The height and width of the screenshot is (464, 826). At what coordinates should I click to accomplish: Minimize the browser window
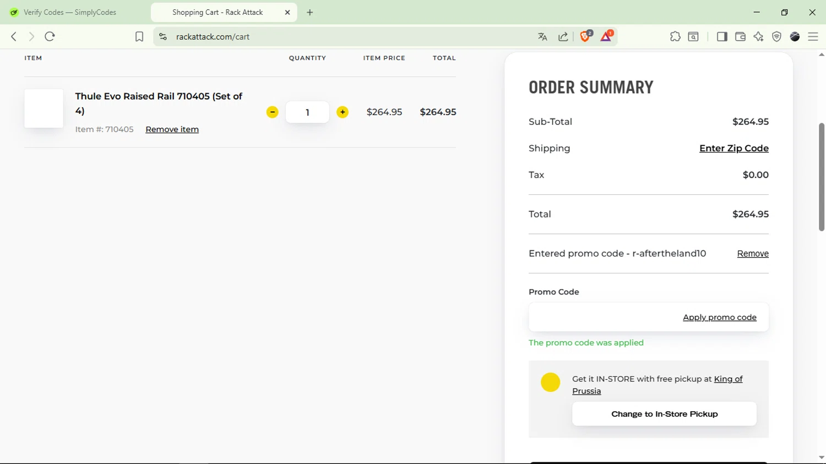click(757, 12)
